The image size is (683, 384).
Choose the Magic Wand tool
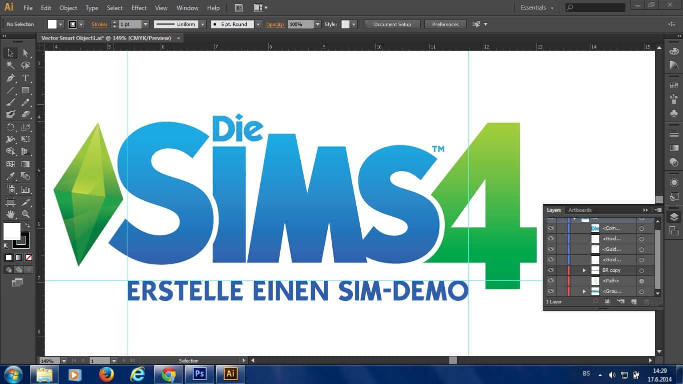11,66
